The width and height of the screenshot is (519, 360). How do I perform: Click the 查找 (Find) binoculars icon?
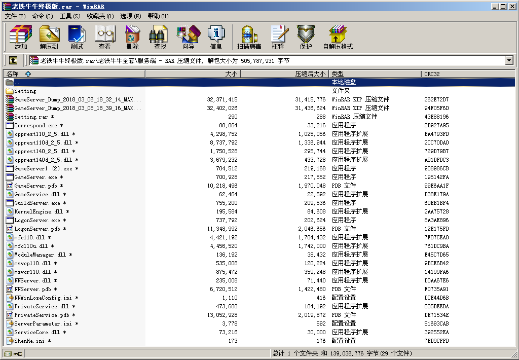(x=160, y=37)
